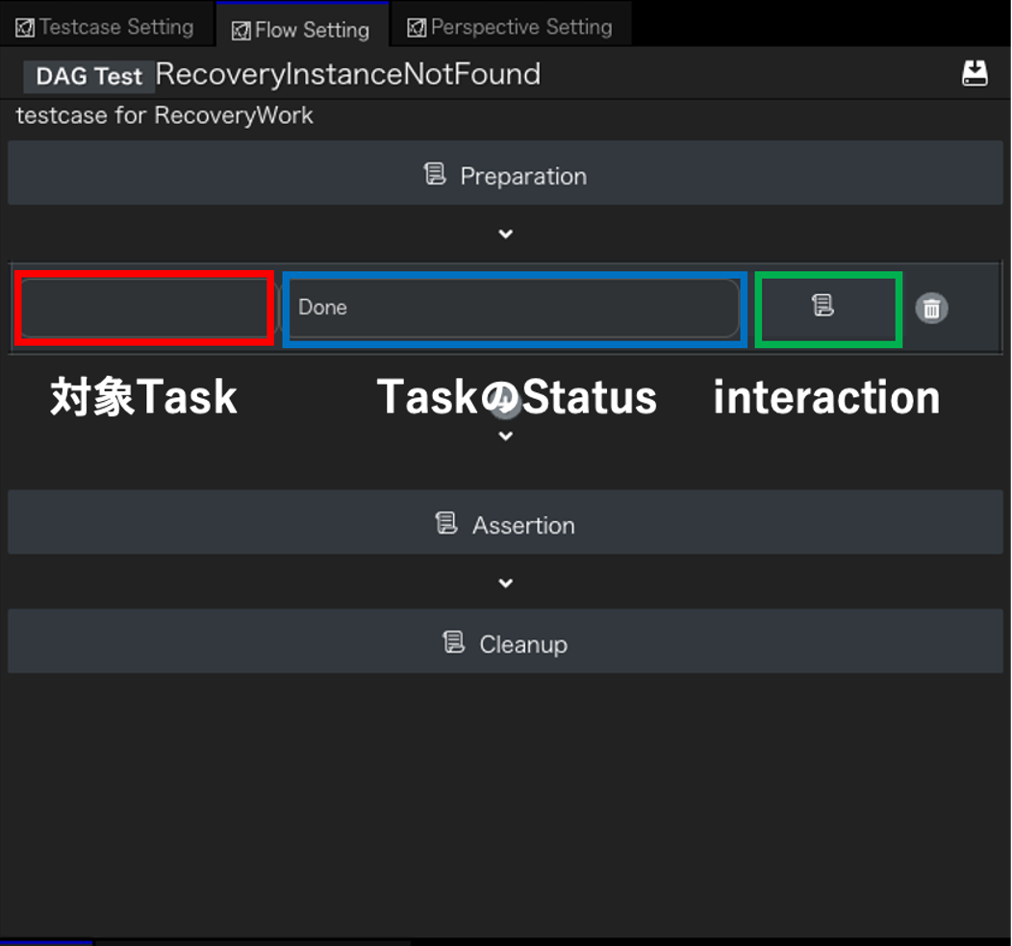Click the chevron above the Assertion bar
The width and height of the screenshot is (1012, 946).
click(x=505, y=436)
